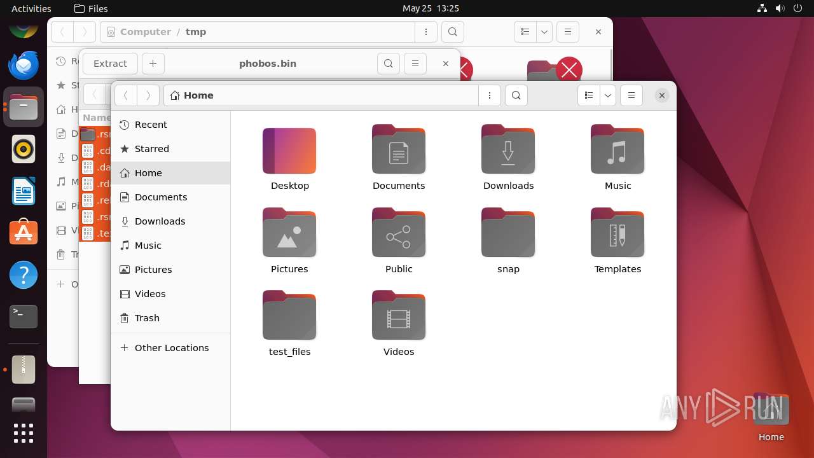Switch Home window to list view
The image size is (814, 458).
(x=589, y=95)
